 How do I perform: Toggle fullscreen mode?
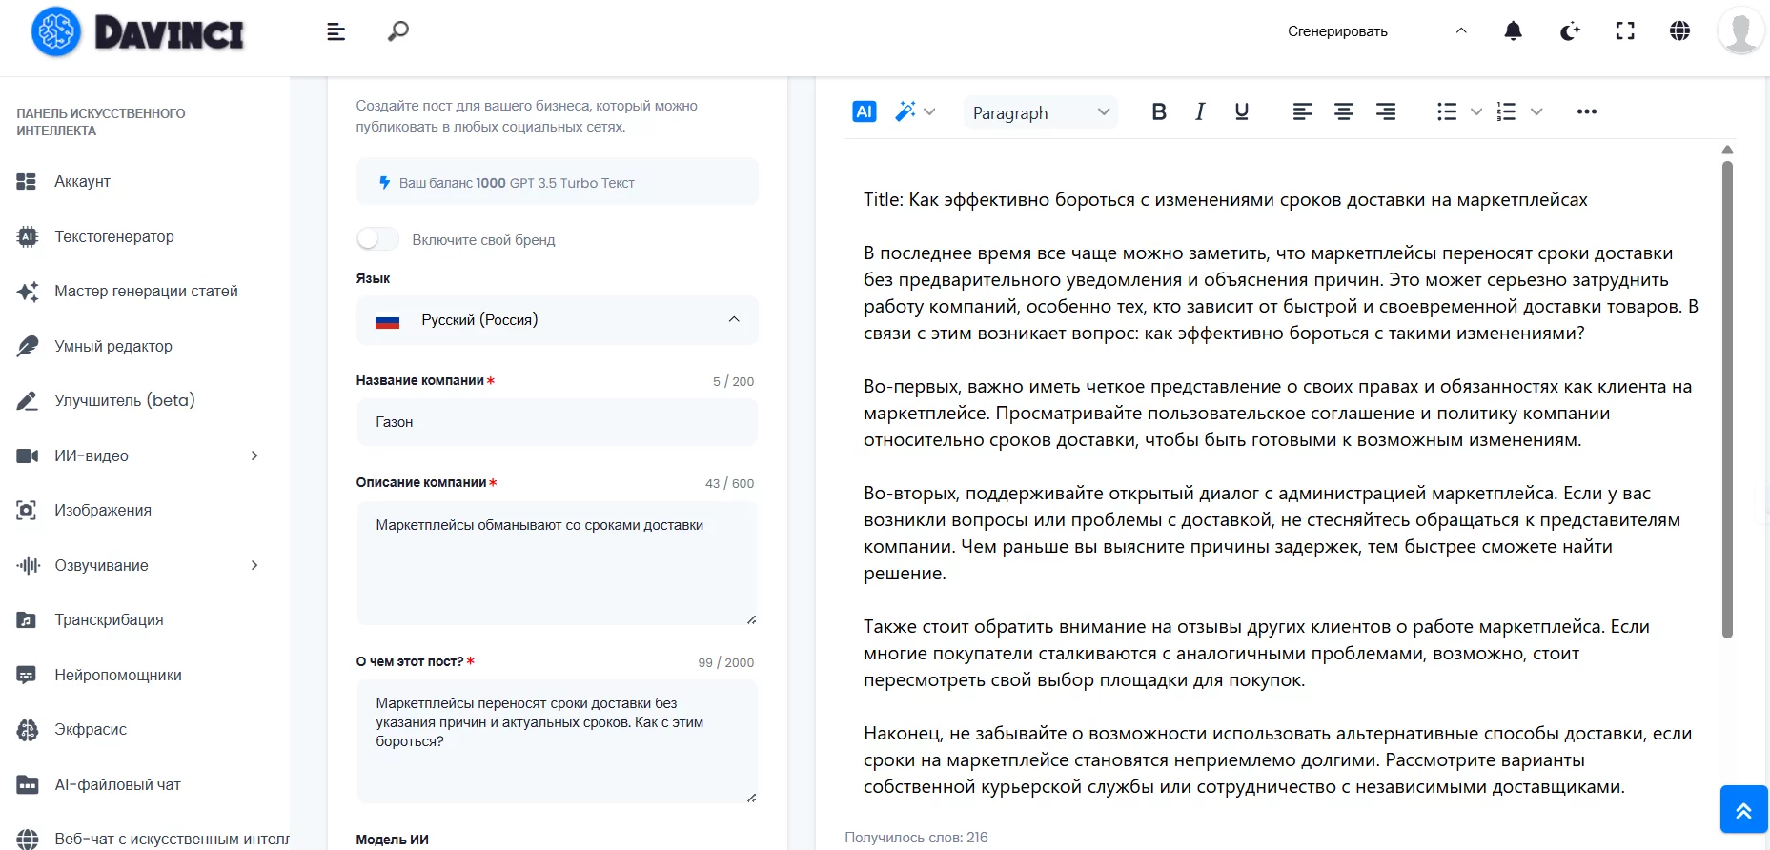[1625, 31]
